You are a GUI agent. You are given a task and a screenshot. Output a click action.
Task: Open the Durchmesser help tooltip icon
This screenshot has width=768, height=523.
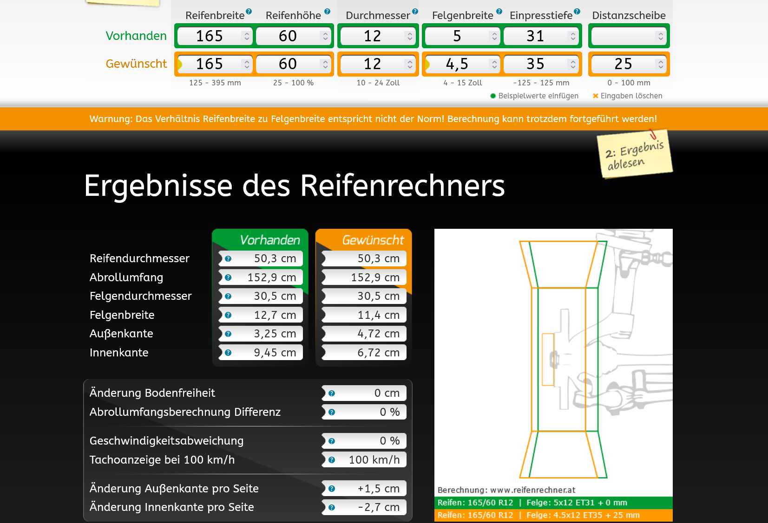coord(415,12)
